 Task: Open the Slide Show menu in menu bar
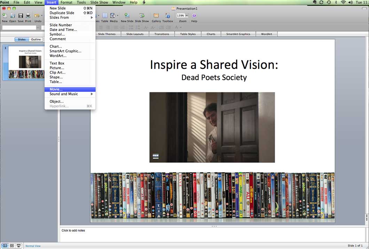(99, 2)
